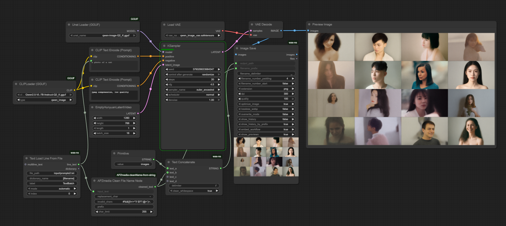The image size is (506, 226).
Task: Open the extension dropdown showing png
Action: (x=266, y=89)
